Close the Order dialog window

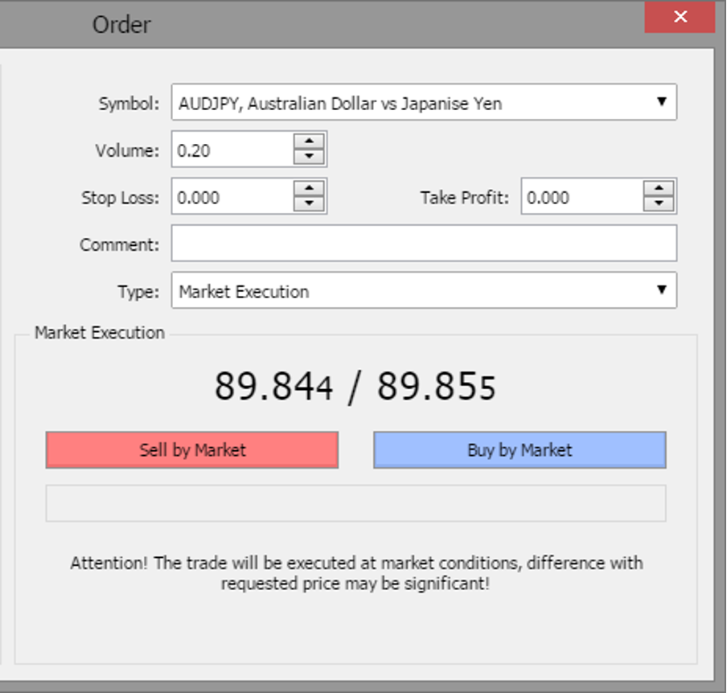680,17
